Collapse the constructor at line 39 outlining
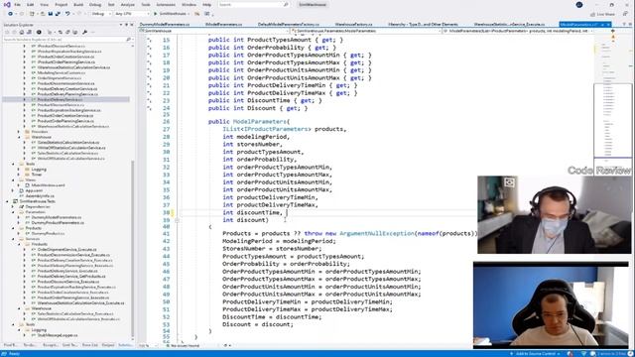Screen dimensions: 635x357 pyautogui.click(x=177, y=220)
